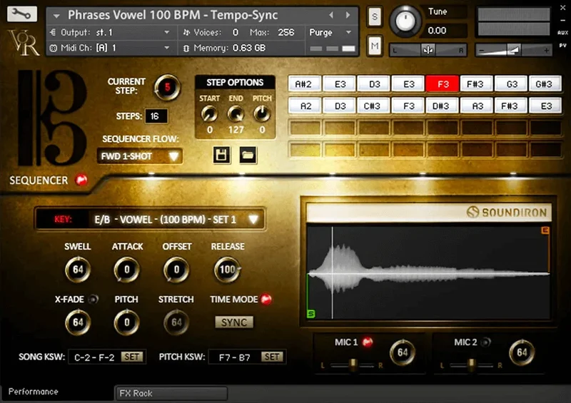Click the MIC 1 volume knob

[403, 352]
